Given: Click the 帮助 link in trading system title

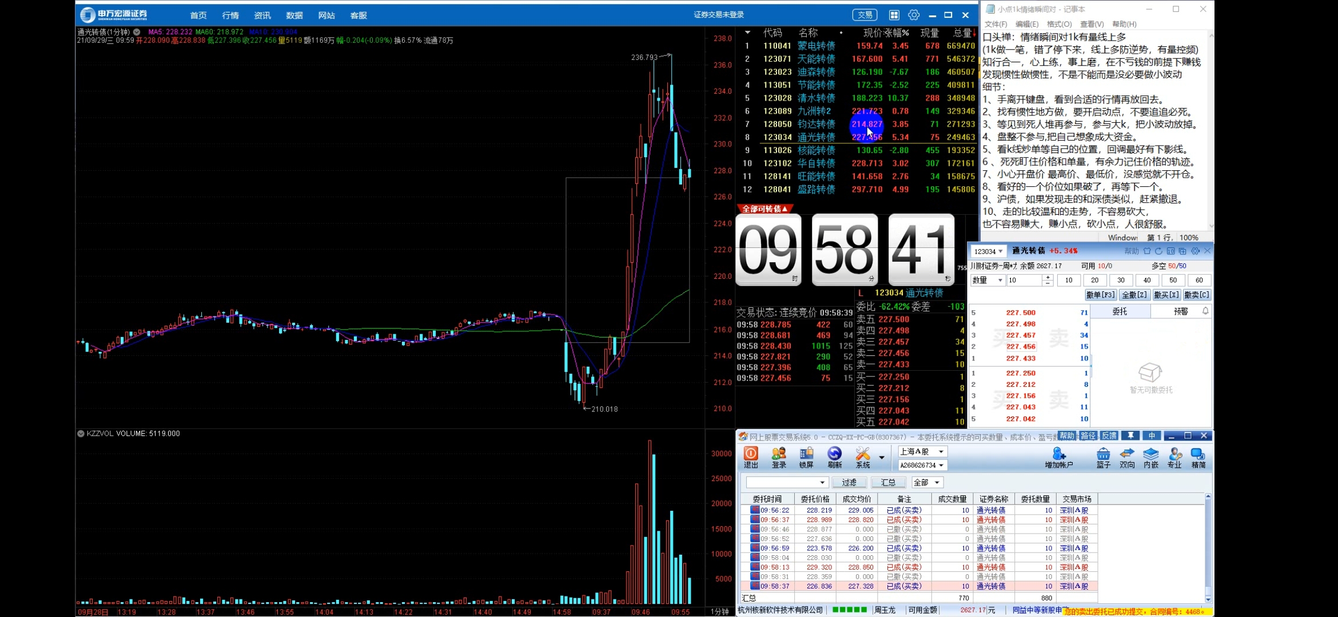Looking at the screenshot, I should point(1067,436).
